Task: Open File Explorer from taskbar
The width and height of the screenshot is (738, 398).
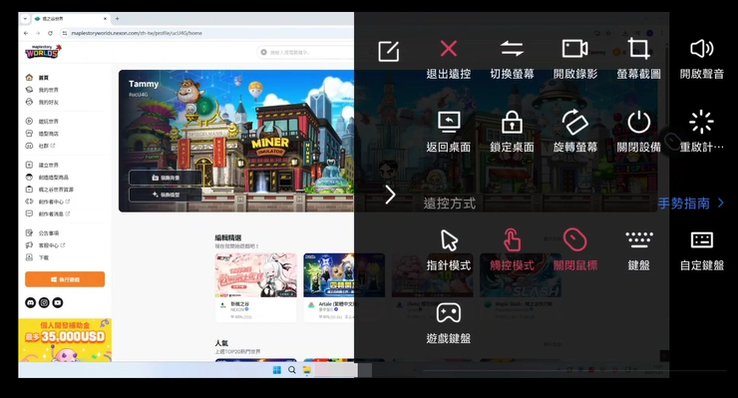Action: [307, 370]
